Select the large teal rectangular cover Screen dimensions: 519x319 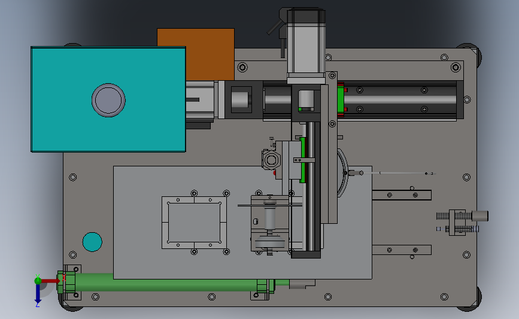(108, 99)
